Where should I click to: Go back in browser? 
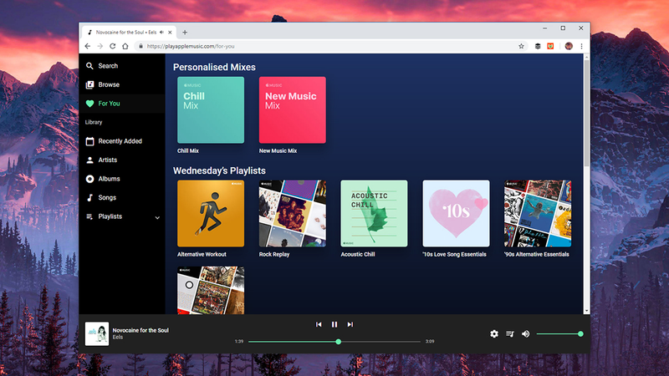(x=88, y=46)
